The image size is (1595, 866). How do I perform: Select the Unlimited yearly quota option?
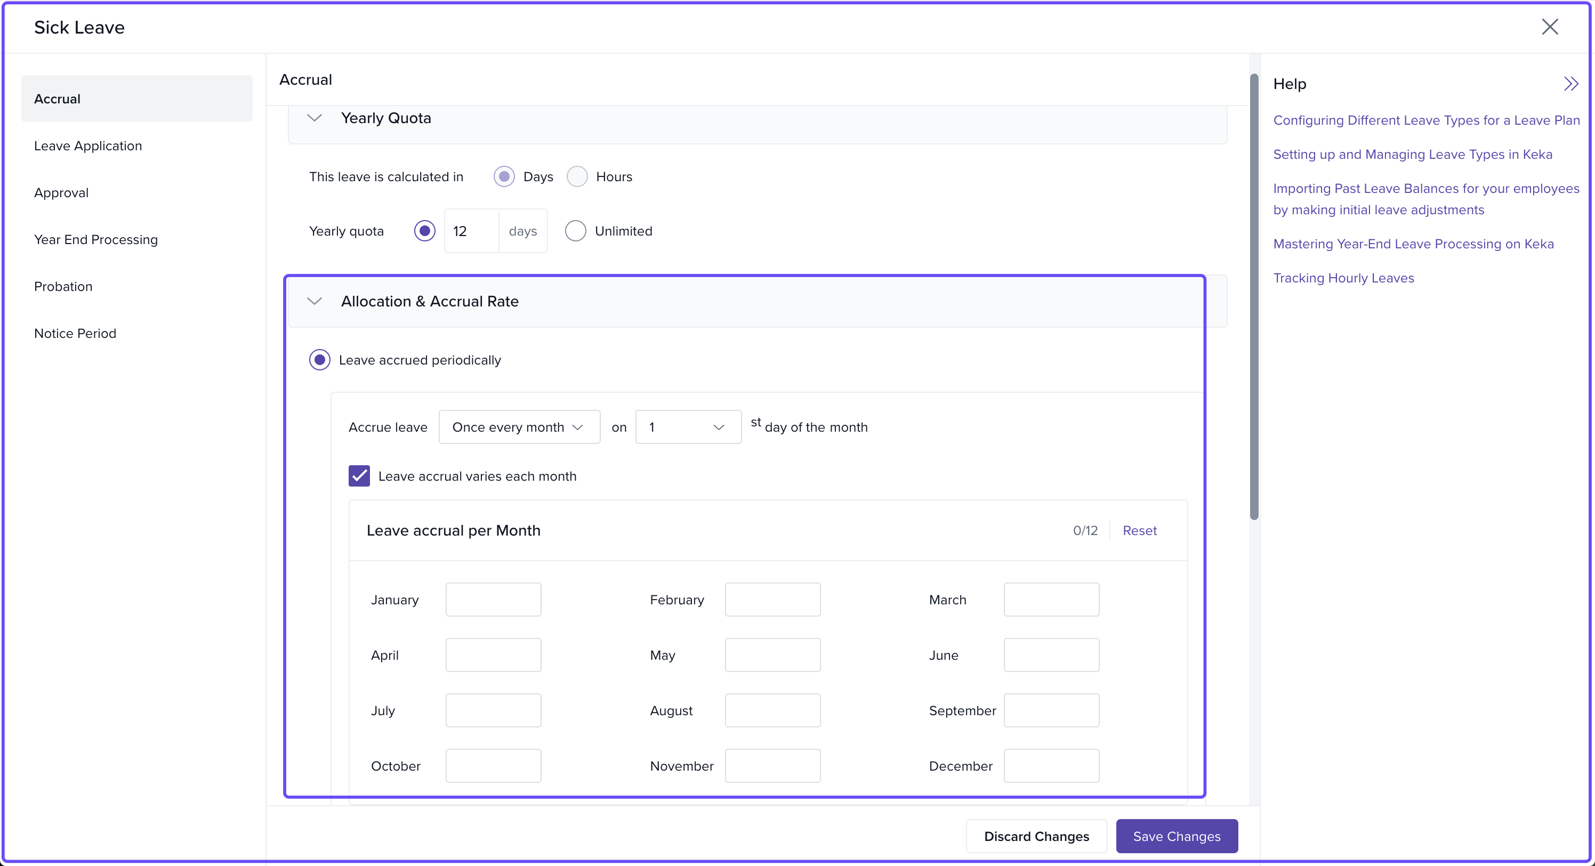coord(575,231)
